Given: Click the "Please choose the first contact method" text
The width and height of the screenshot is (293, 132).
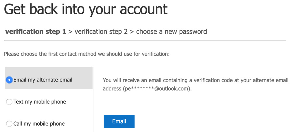Looking at the screenshot, I should [87, 54].
